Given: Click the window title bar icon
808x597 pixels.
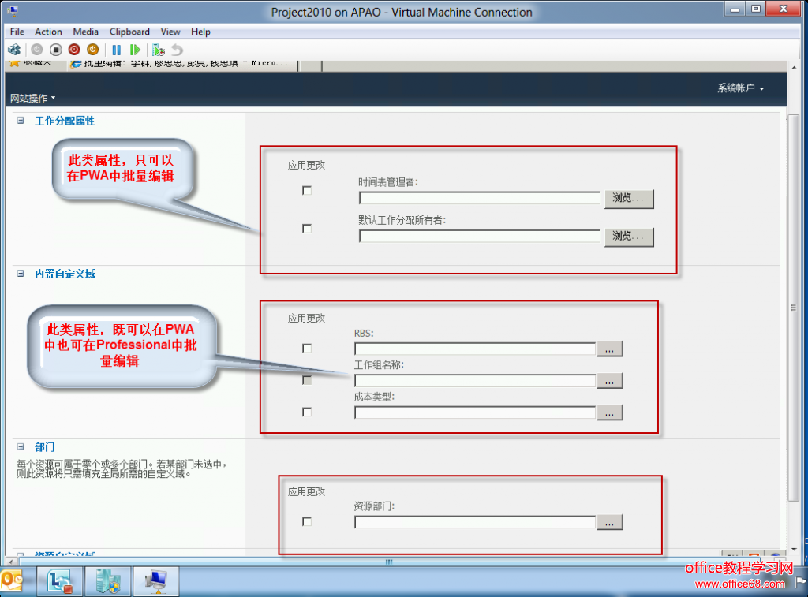Looking at the screenshot, I should pyautogui.click(x=13, y=10).
